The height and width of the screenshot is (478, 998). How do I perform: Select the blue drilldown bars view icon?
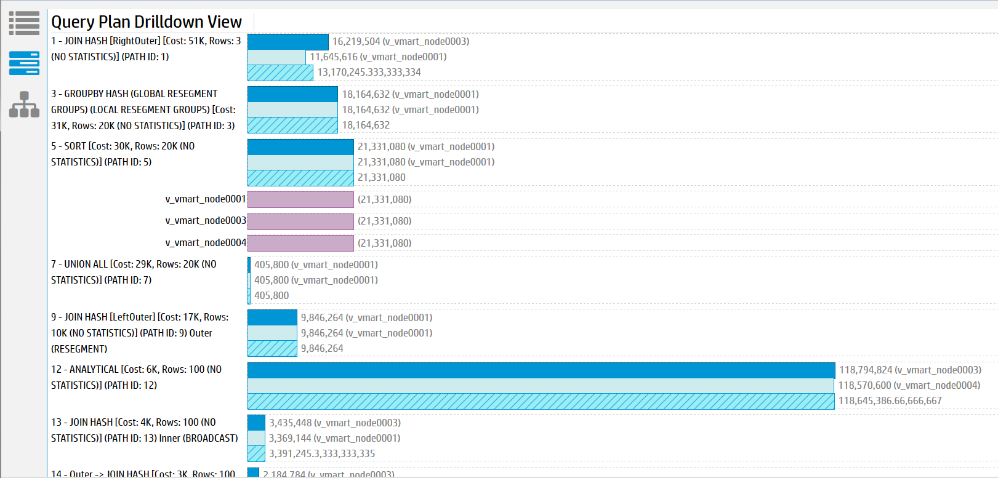(x=24, y=63)
